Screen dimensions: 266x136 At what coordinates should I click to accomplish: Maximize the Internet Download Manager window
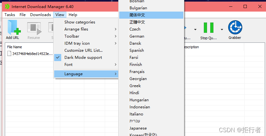tap(245, 7)
